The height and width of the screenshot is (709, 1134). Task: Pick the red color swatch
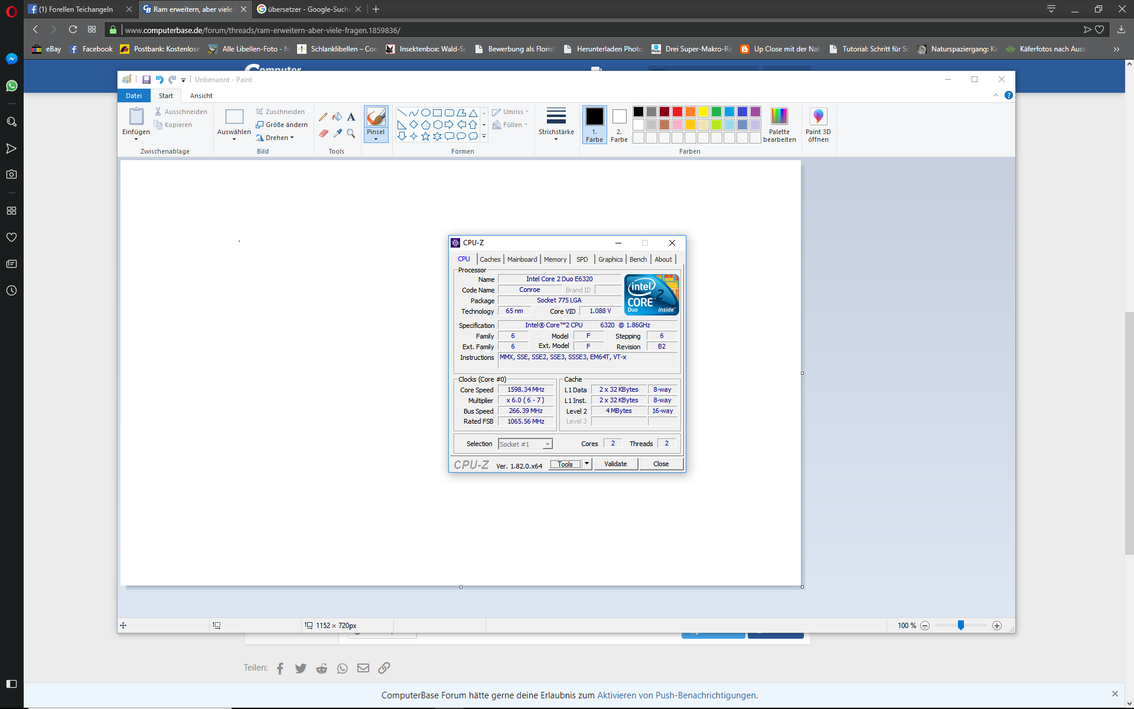[x=677, y=112]
